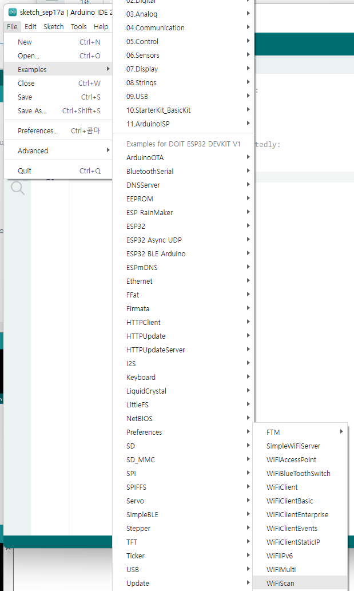
Task: Load the WiFiBlueToothSwitch example
Action: click(300, 473)
